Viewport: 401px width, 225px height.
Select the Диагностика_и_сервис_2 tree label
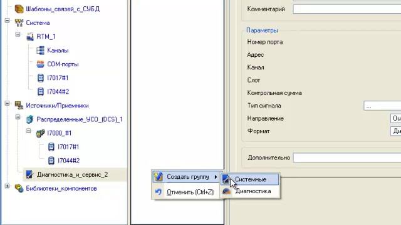73,175
